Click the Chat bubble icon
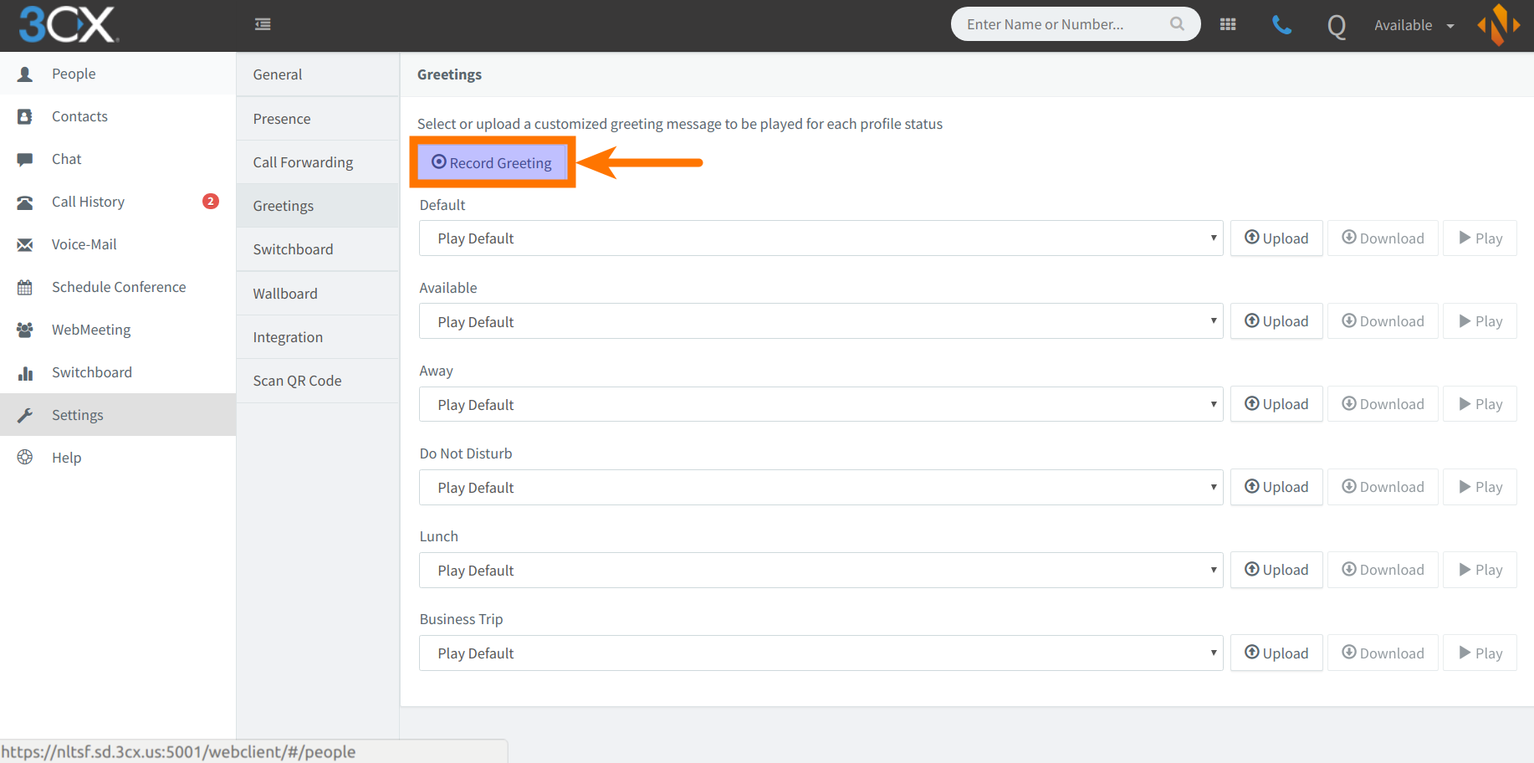 (25, 159)
